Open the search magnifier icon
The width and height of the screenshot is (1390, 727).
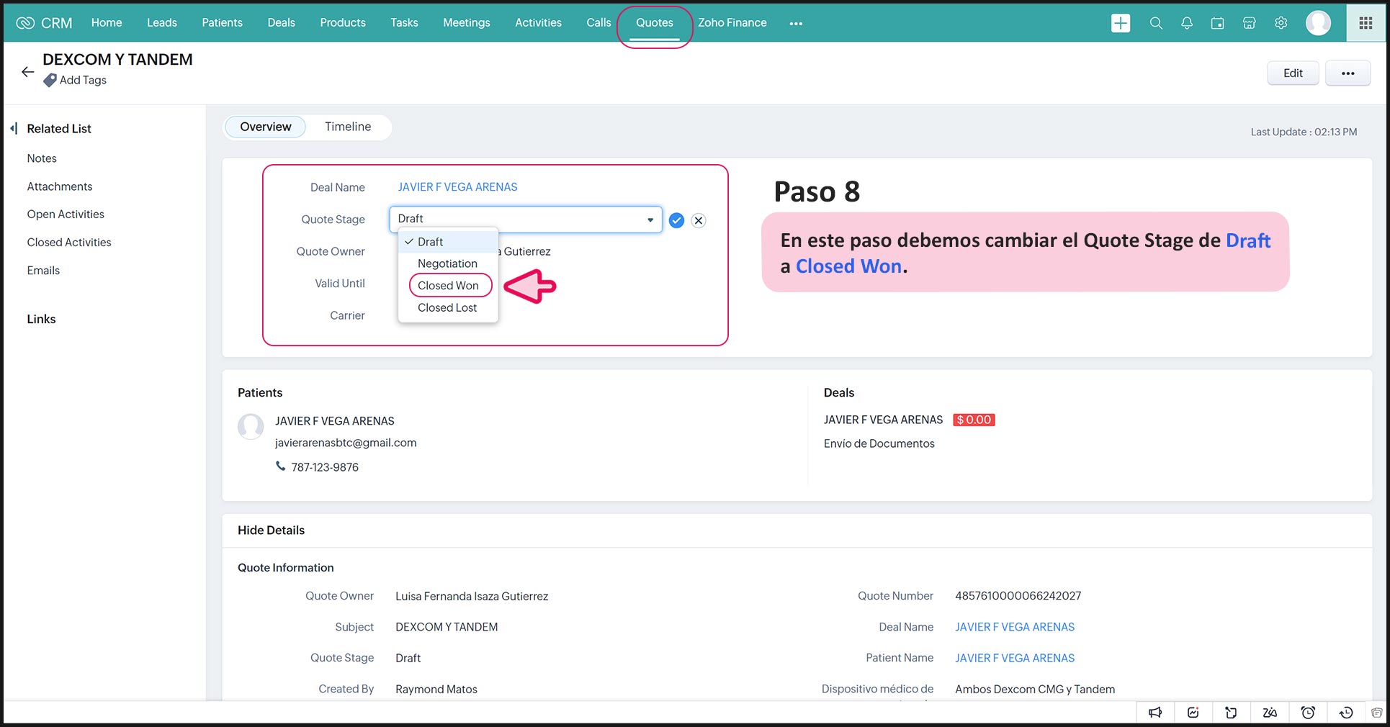pyautogui.click(x=1156, y=23)
